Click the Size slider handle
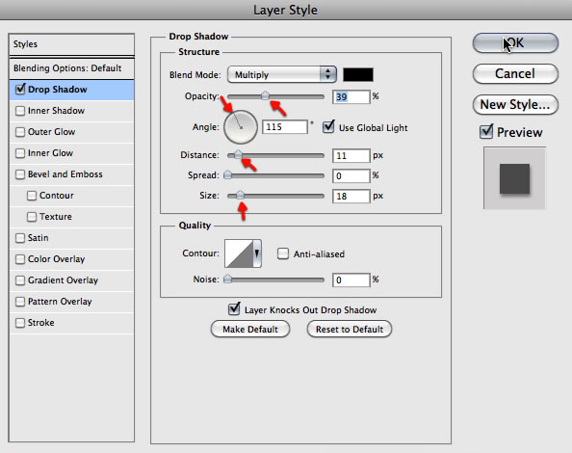This screenshot has width=572, height=453. tap(240, 196)
